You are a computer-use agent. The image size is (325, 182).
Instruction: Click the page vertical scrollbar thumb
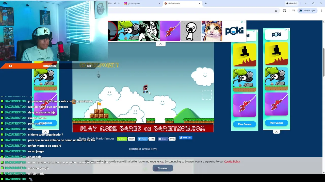(323, 62)
